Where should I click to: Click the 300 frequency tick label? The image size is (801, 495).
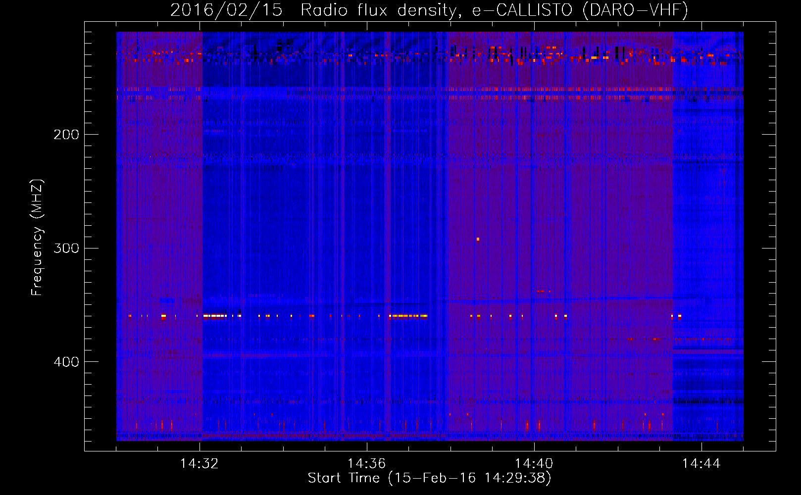click(66, 248)
